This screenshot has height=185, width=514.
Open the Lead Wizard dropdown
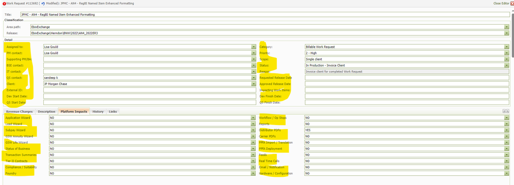(253, 124)
